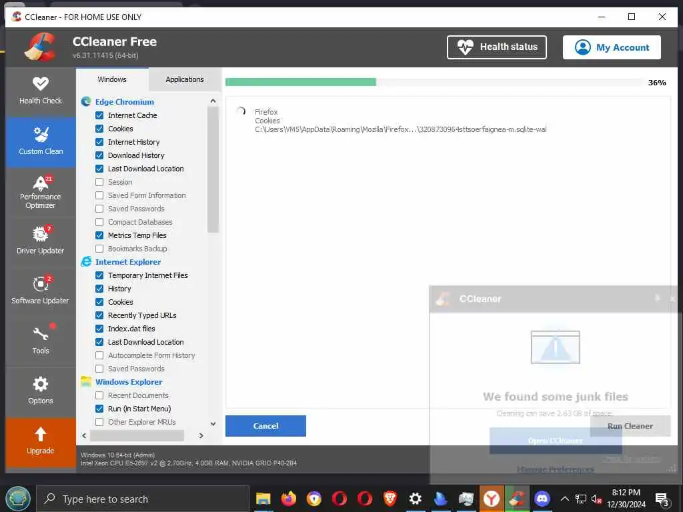Uncheck Index.dat files
The image size is (683, 512).
(99, 329)
